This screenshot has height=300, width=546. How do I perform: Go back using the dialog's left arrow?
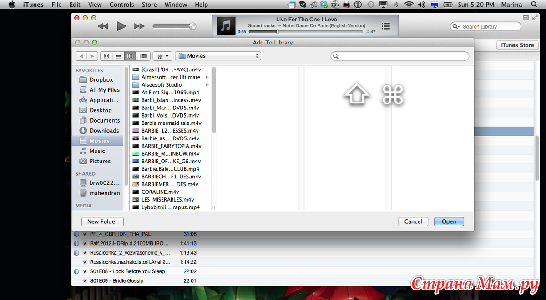[x=81, y=56]
